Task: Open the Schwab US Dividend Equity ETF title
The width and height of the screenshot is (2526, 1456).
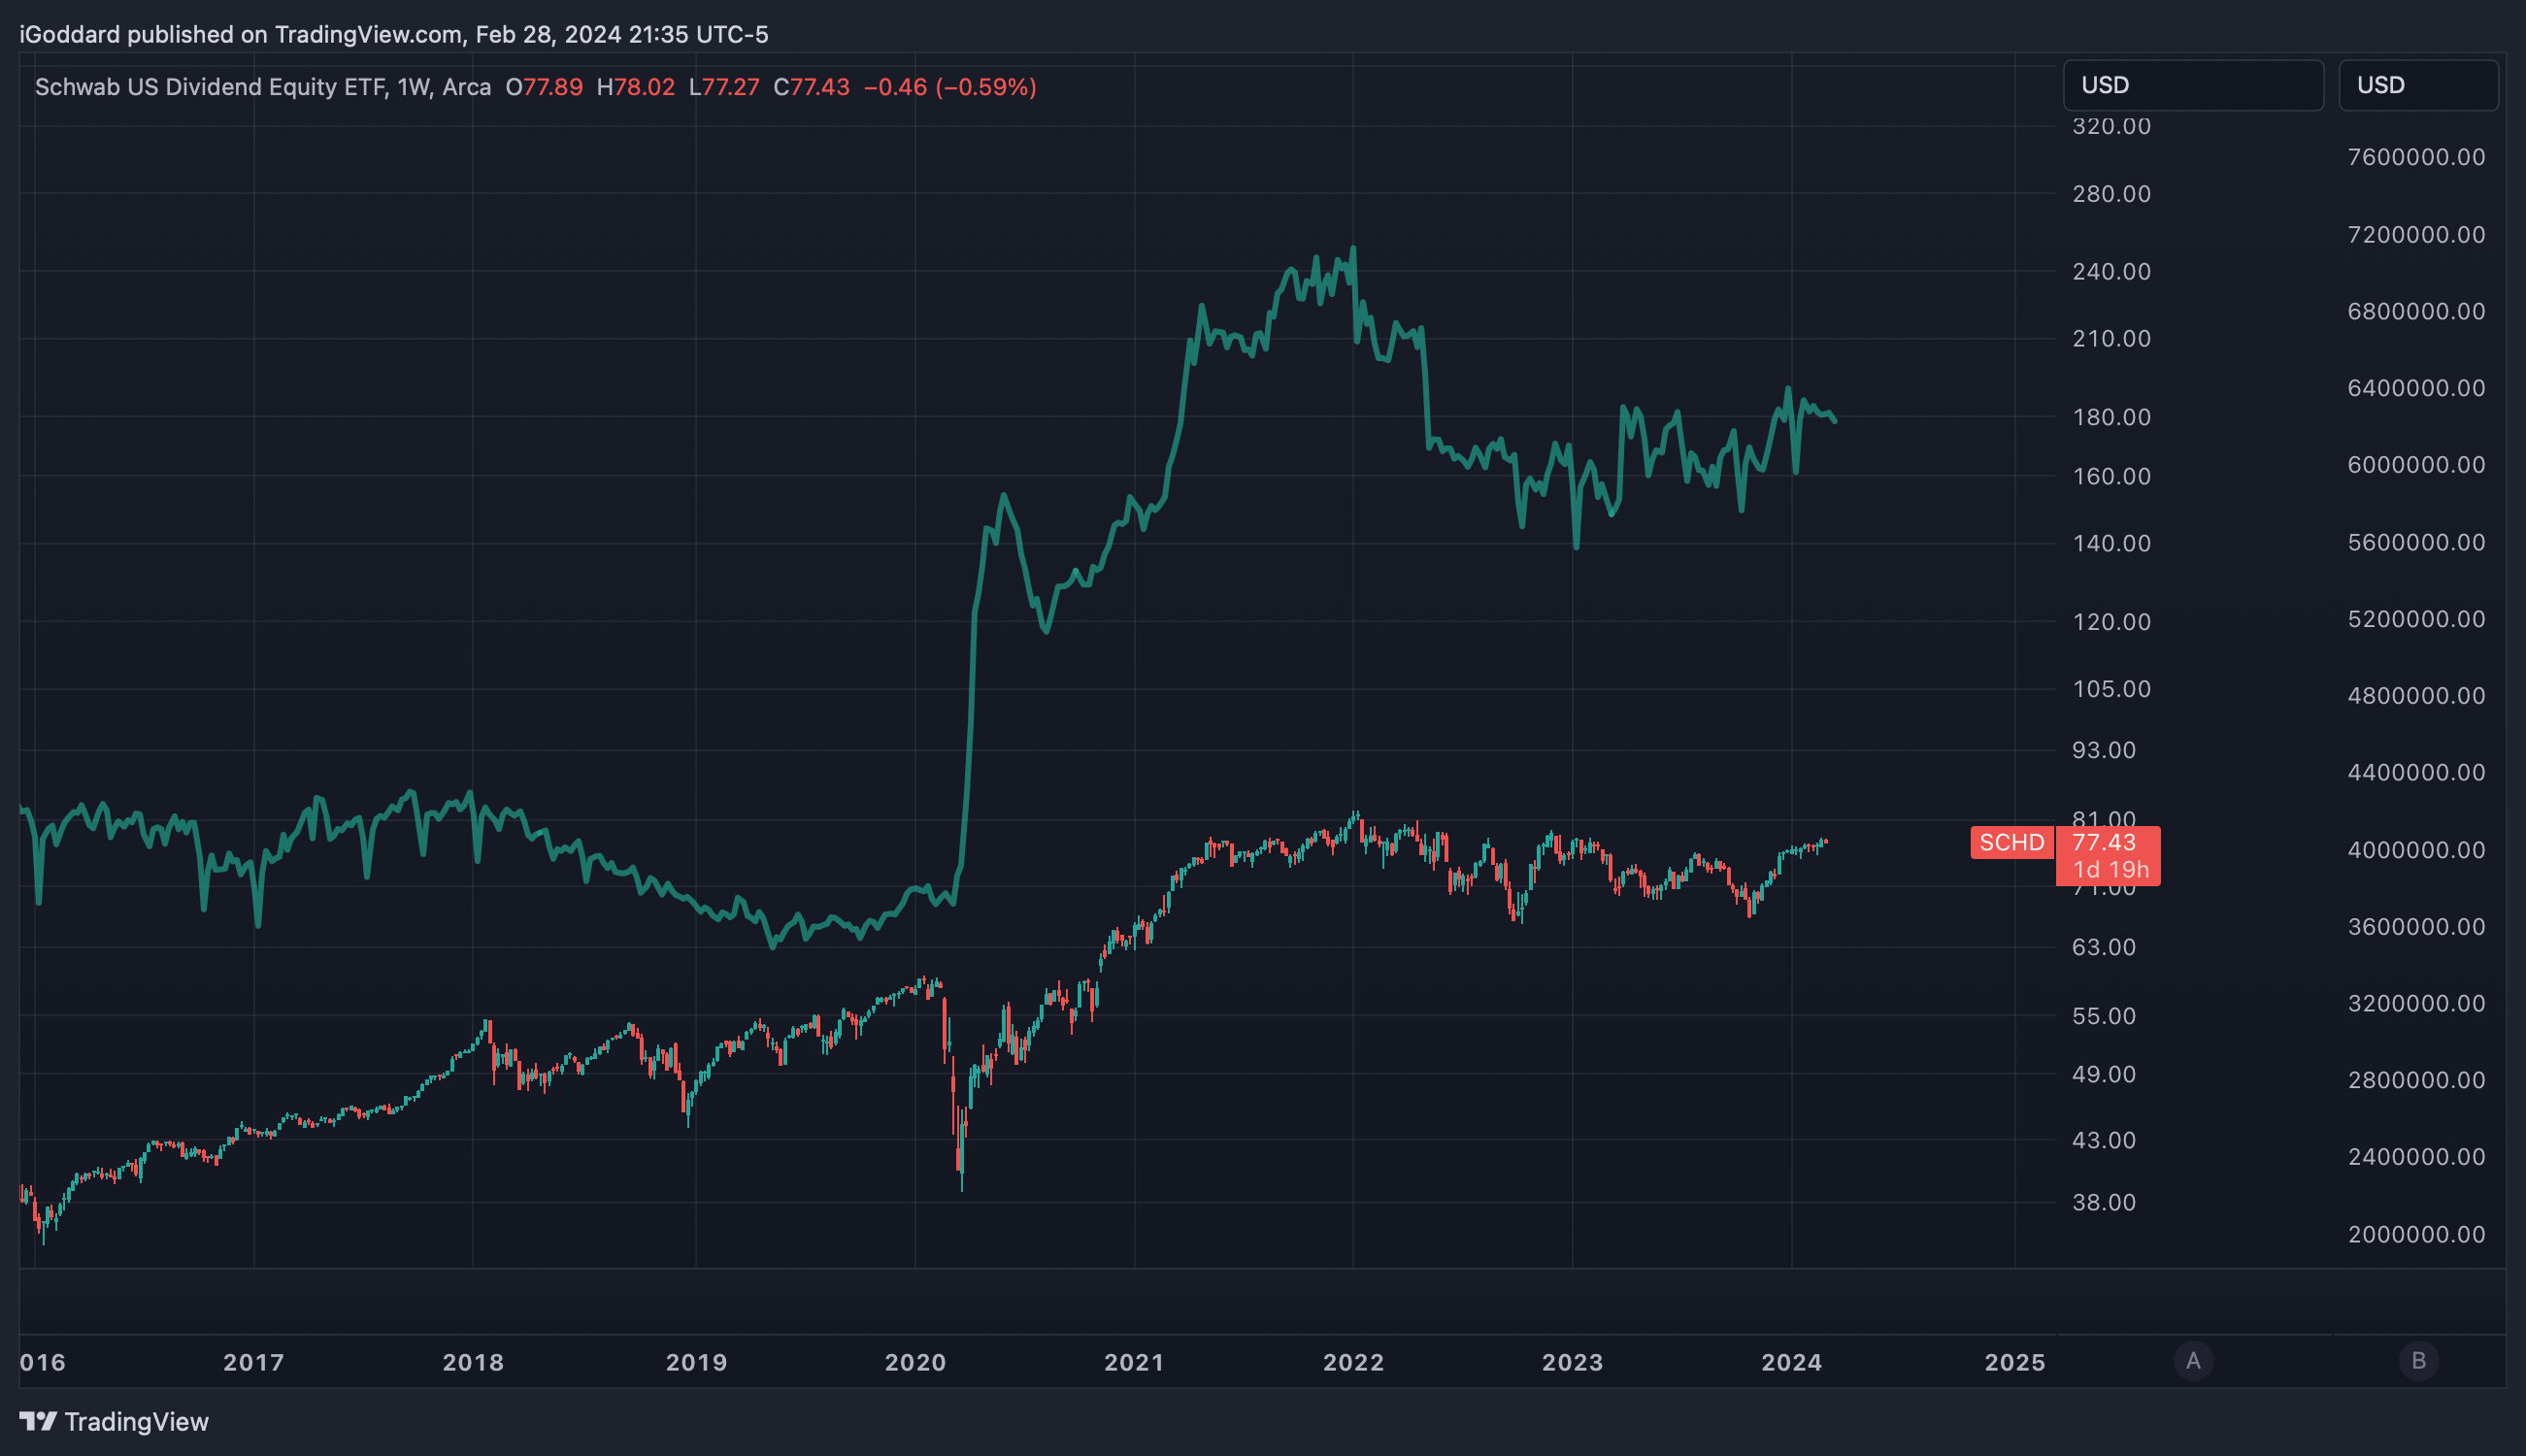Action: point(210,87)
